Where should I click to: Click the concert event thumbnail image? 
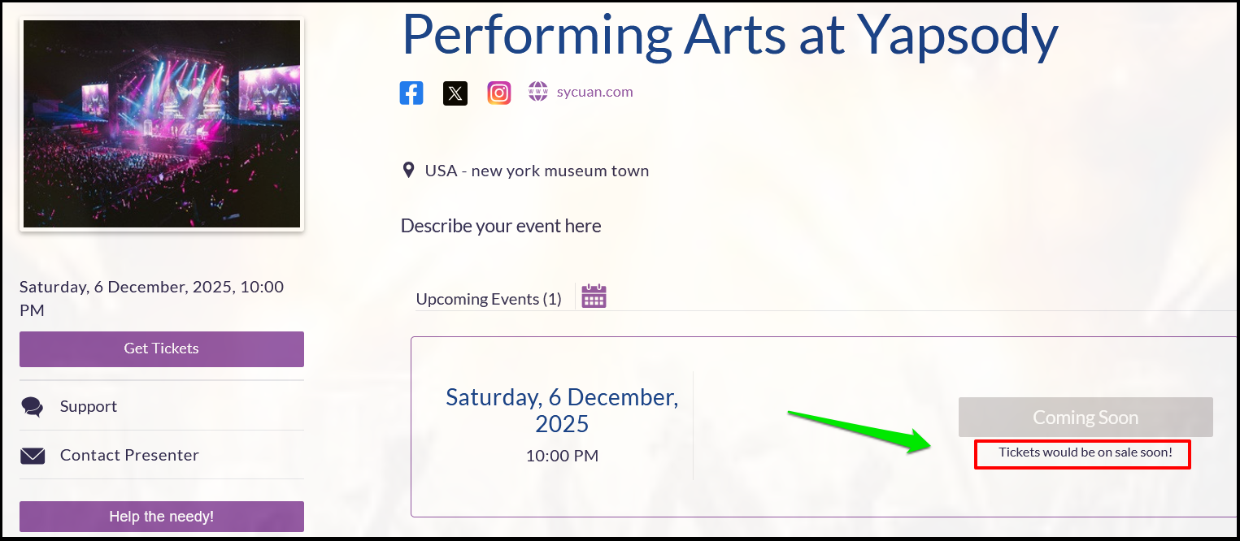[162, 123]
